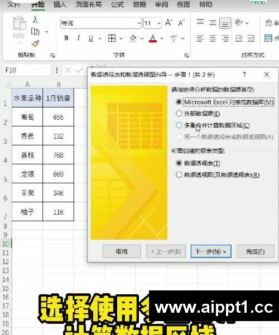279x335 pixels.
Task: Increase indent
Action: 251,38
